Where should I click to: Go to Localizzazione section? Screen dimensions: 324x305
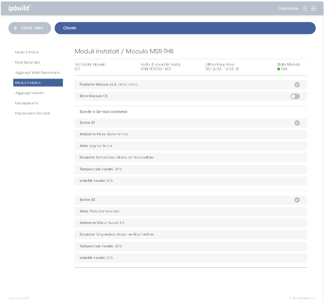(x=27, y=103)
